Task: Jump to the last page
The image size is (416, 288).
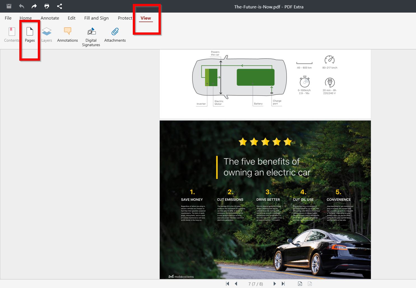Action: [x=283, y=284]
